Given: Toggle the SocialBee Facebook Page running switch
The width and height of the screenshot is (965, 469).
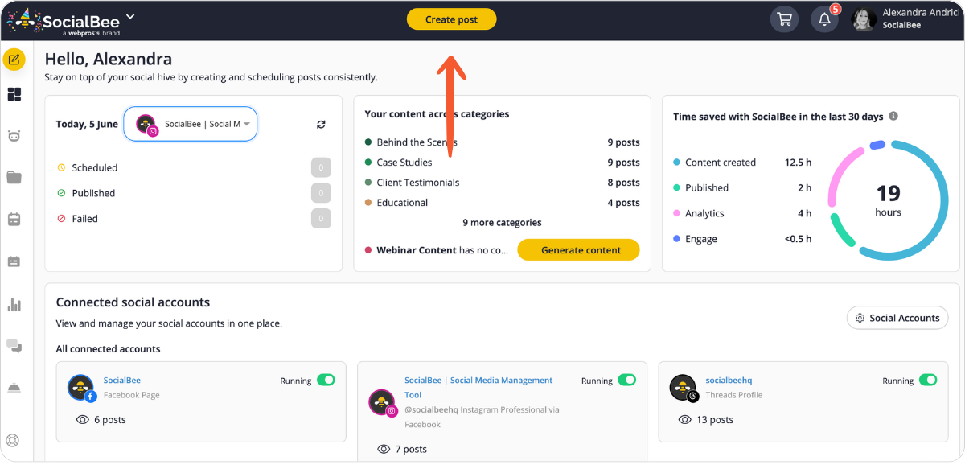Looking at the screenshot, I should (326, 380).
